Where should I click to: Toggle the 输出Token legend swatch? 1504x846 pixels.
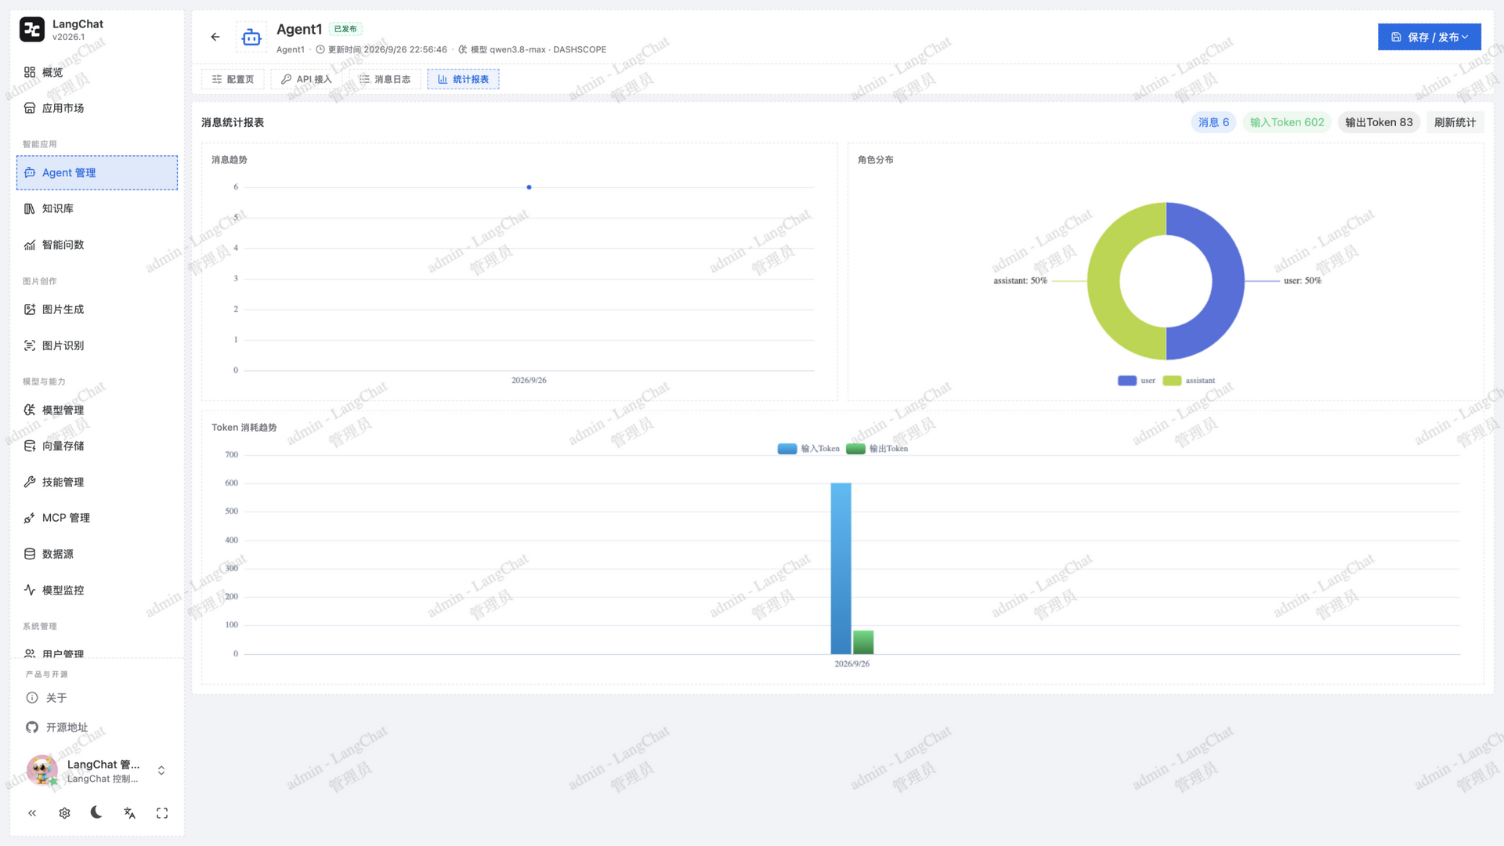[855, 449]
